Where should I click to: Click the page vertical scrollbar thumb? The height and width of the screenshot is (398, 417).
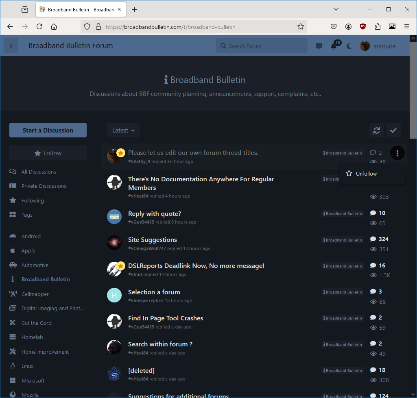click(x=413, y=90)
